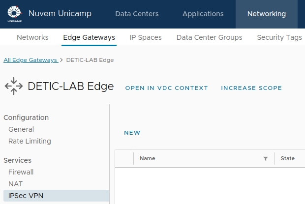Click the Edge Gateway arrows icon

[x=13, y=87]
